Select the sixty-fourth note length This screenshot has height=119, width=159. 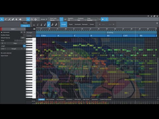56,24
